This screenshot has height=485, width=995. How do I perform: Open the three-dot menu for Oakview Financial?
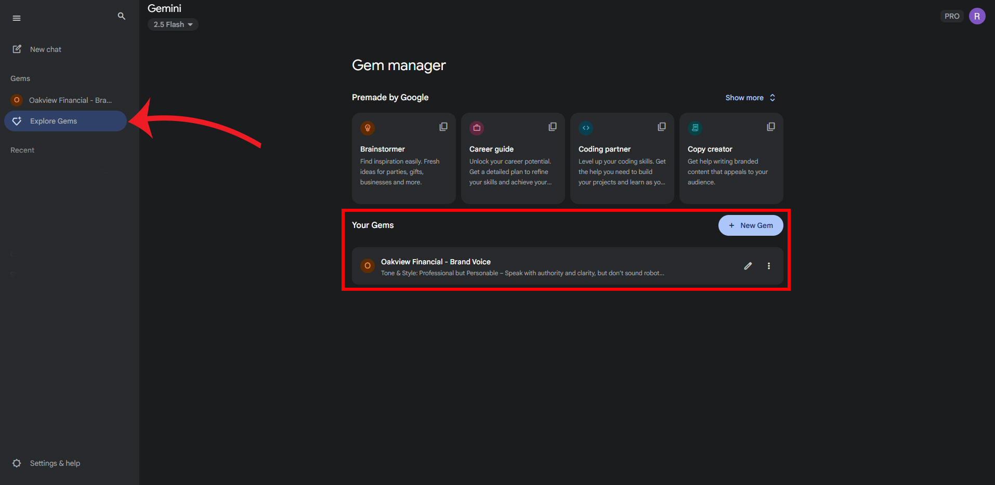[x=769, y=265]
